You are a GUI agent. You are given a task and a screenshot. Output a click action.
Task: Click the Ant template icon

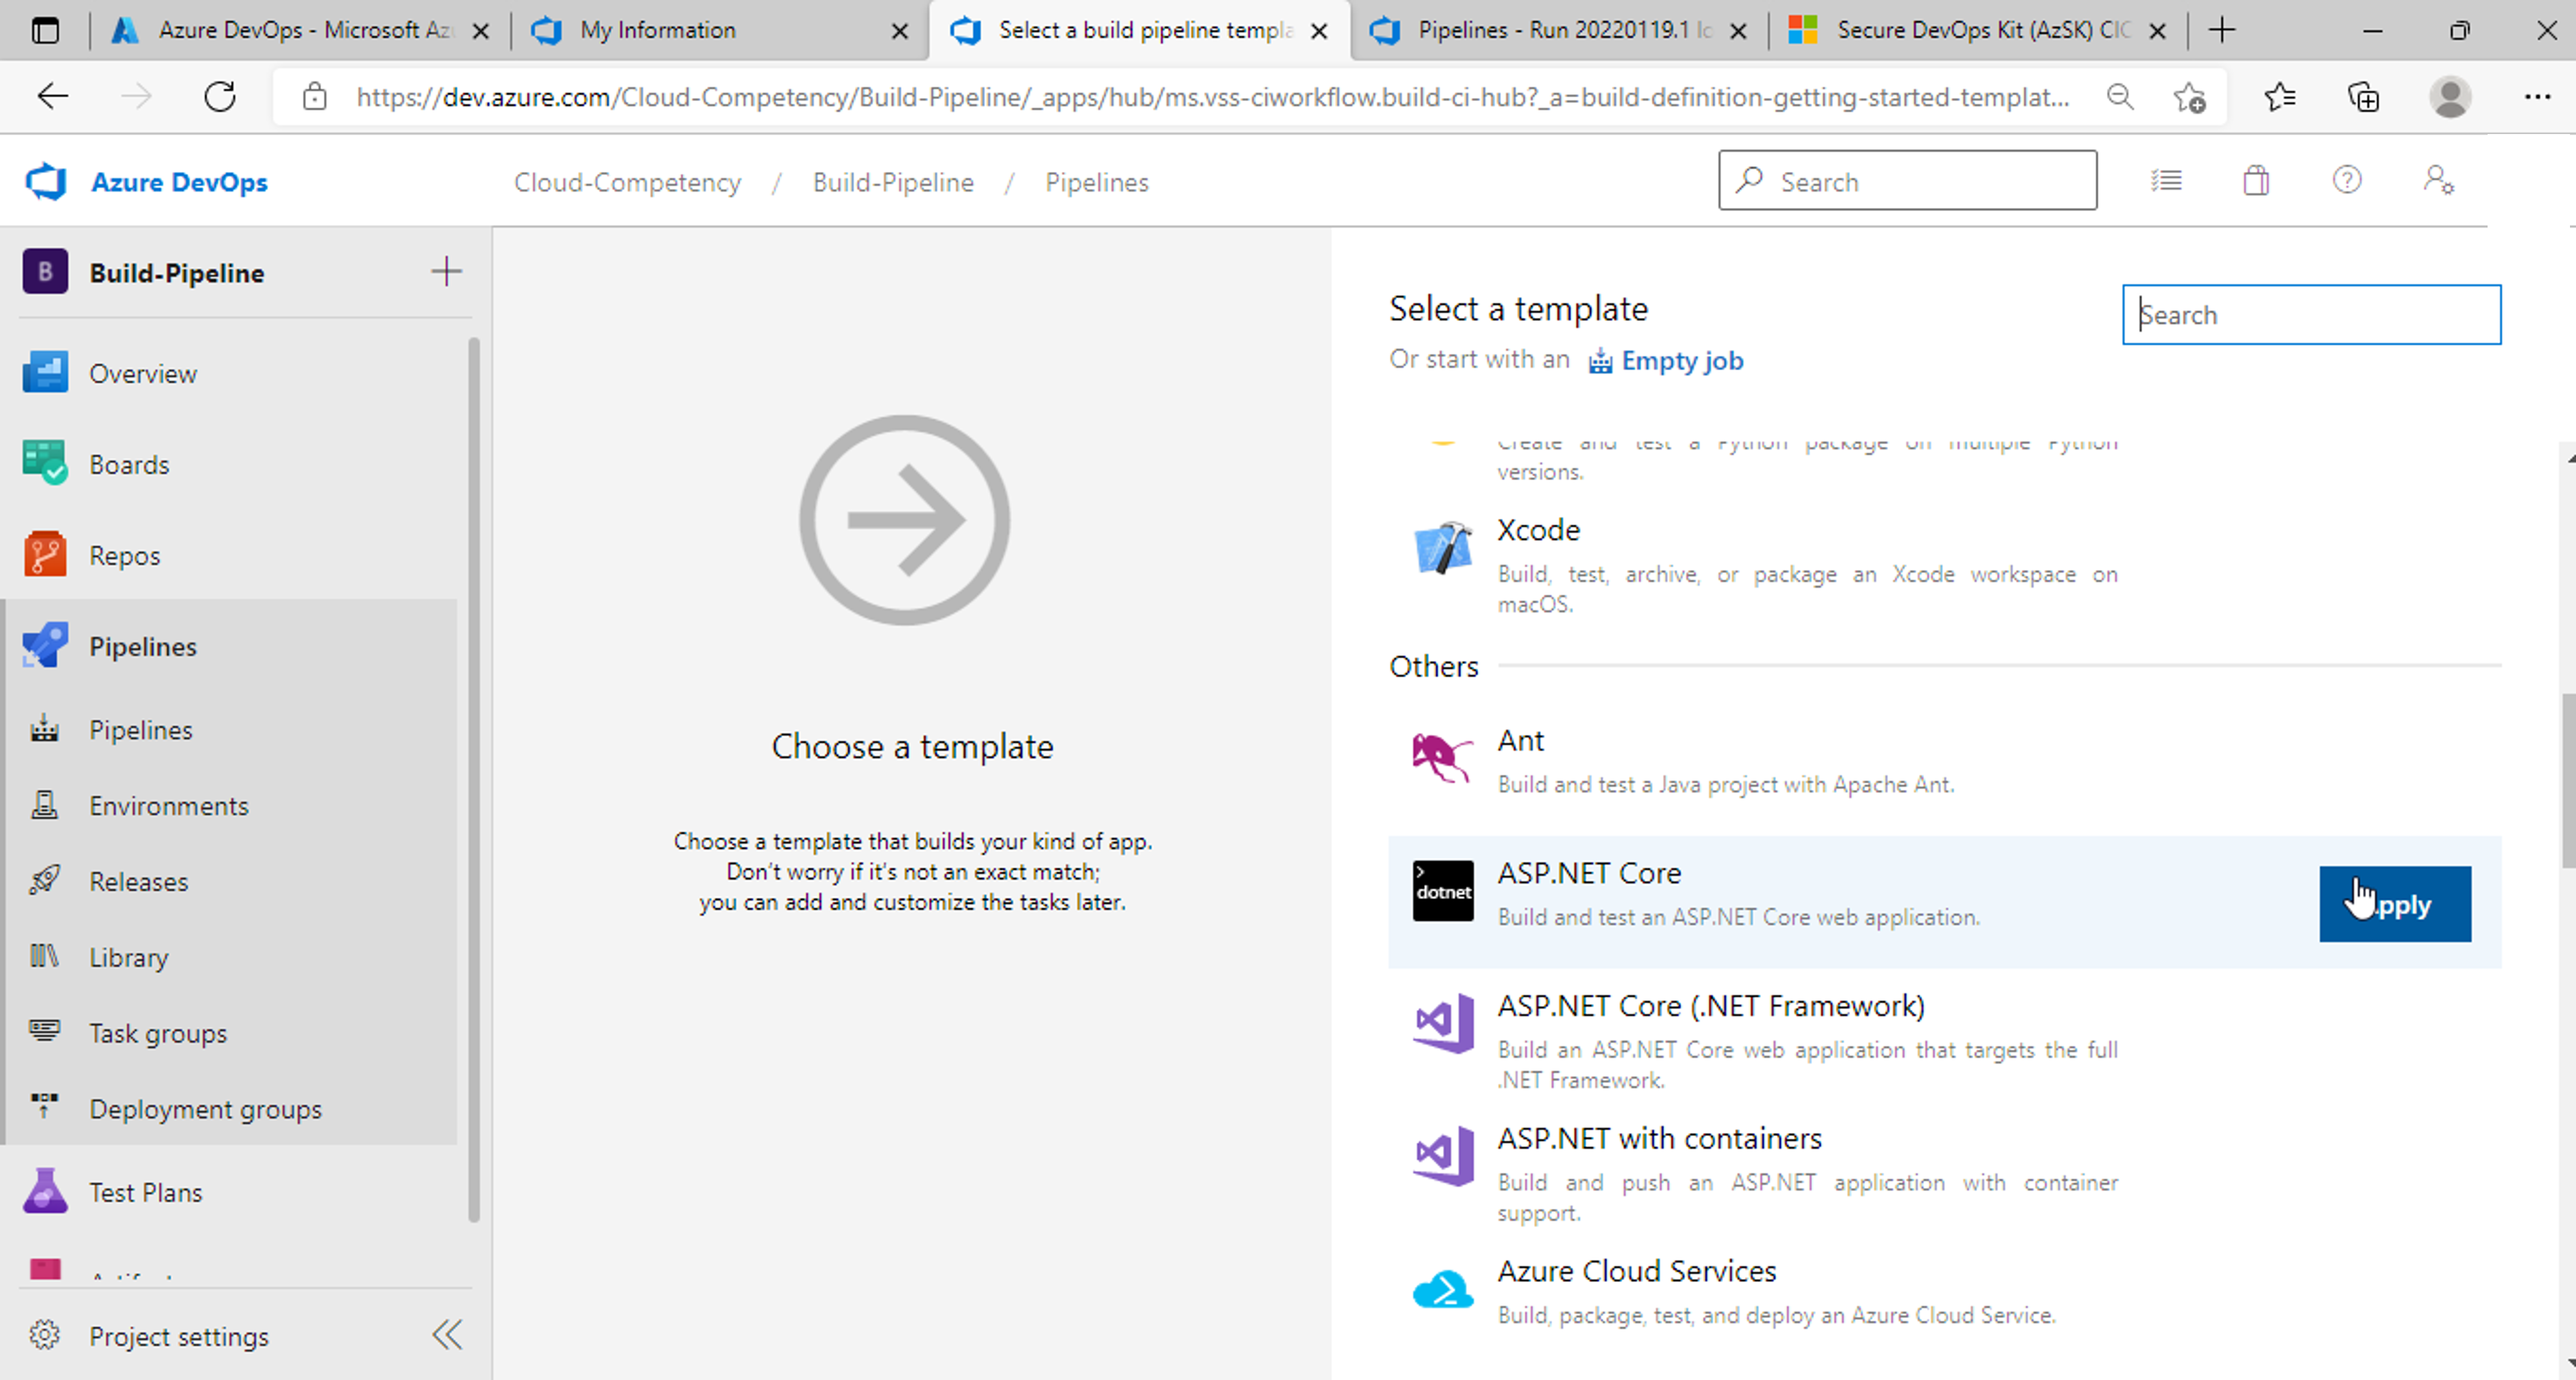click(1443, 757)
